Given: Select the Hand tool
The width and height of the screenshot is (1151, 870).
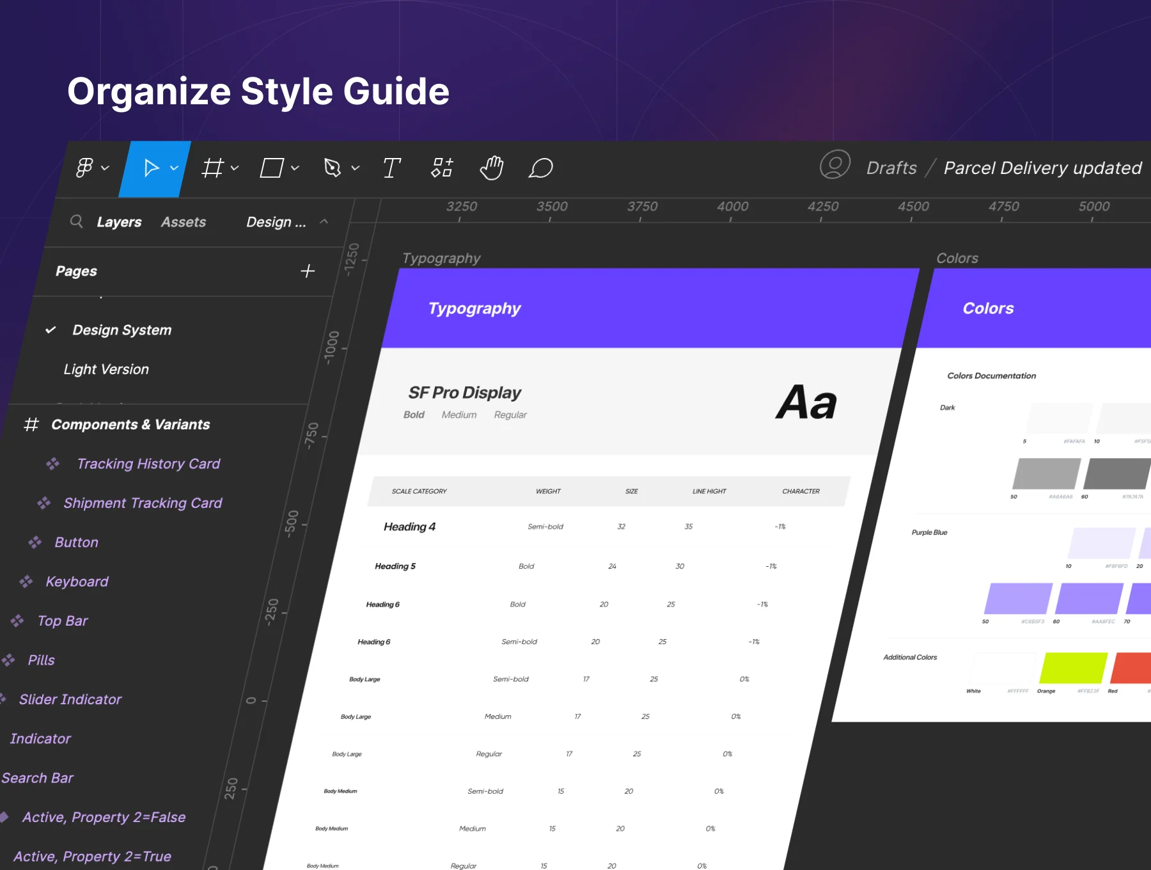Looking at the screenshot, I should 492,168.
